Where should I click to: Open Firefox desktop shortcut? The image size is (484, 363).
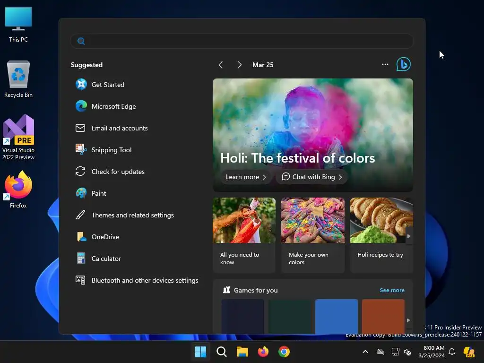tap(18, 190)
